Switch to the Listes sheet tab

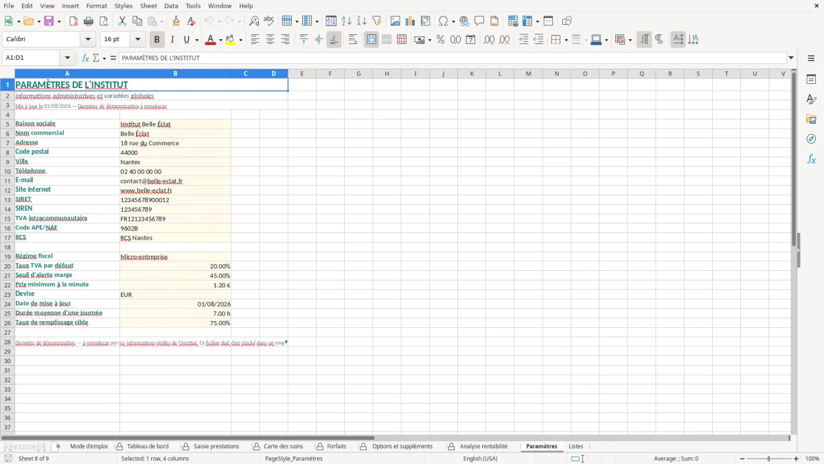[576, 446]
